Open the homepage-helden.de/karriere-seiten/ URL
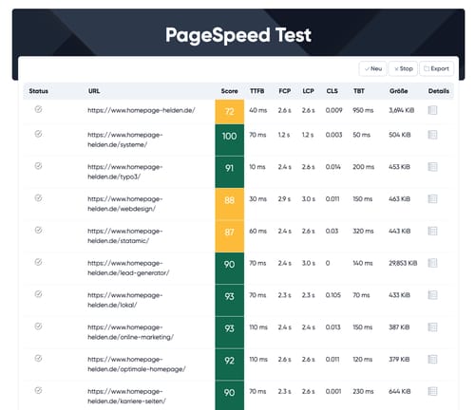Viewport: 475px width, 410px height. pos(126,397)
